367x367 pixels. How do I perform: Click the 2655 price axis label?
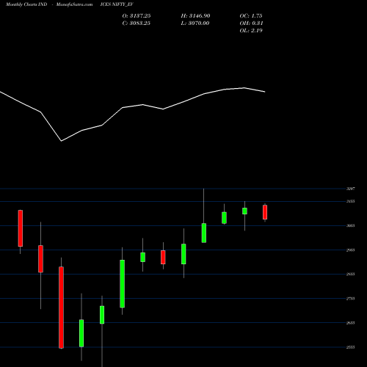click(351, 323)
